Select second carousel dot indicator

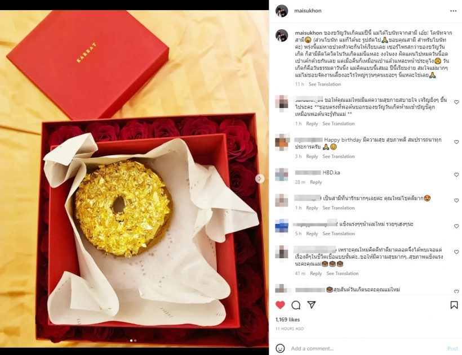coord(135,340)
